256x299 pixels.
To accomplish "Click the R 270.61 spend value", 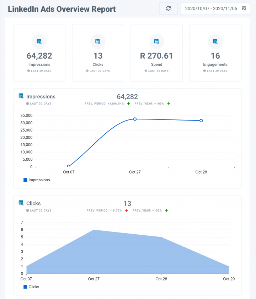I will (x=156, y=56).
